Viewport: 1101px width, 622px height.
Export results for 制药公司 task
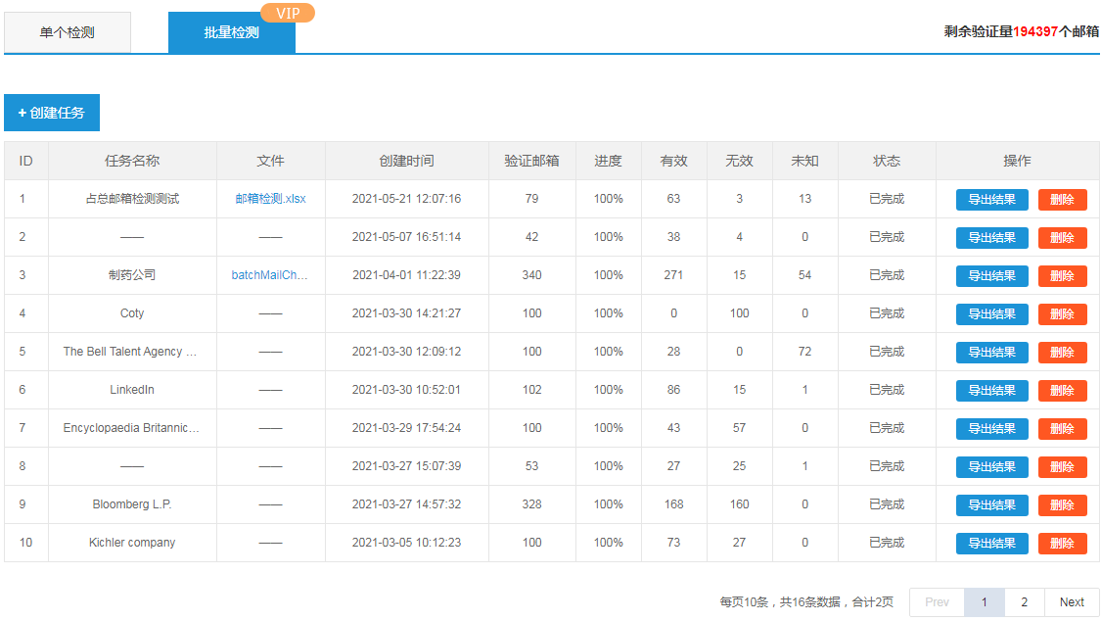coord(991,275)
